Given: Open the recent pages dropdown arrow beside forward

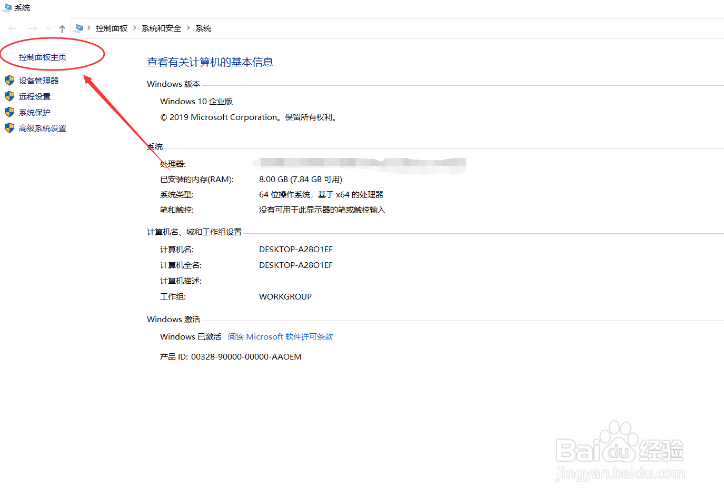Looking at the screenshot, I should coord(48,28).
